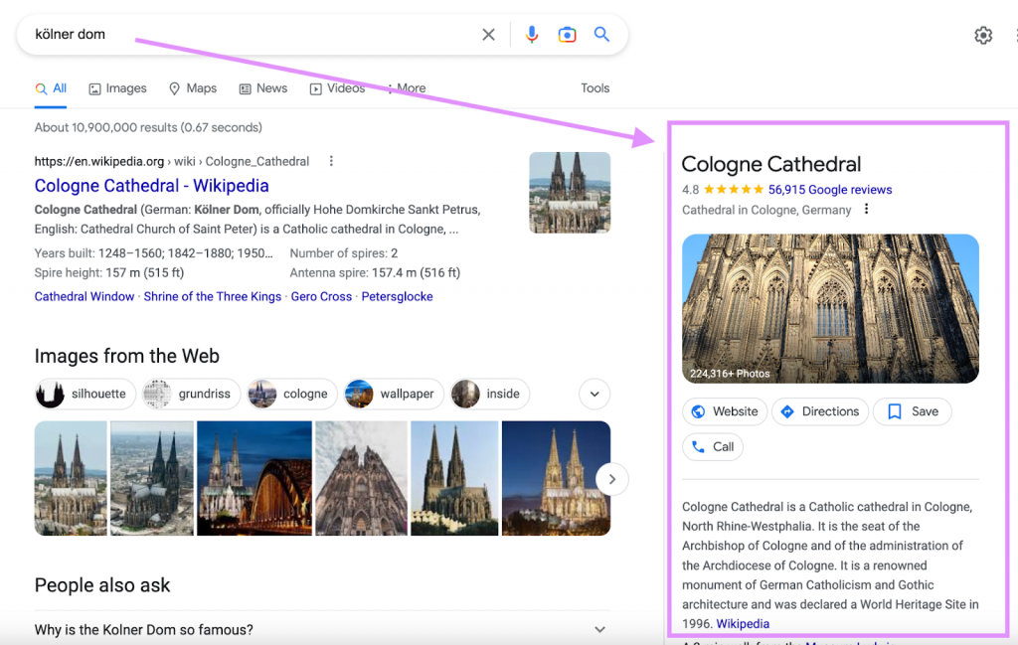This screenshot has width=1018, height=645.
Task: Click the Wikipedia result cathedral thumbnail
Action: tap(570, 193)
